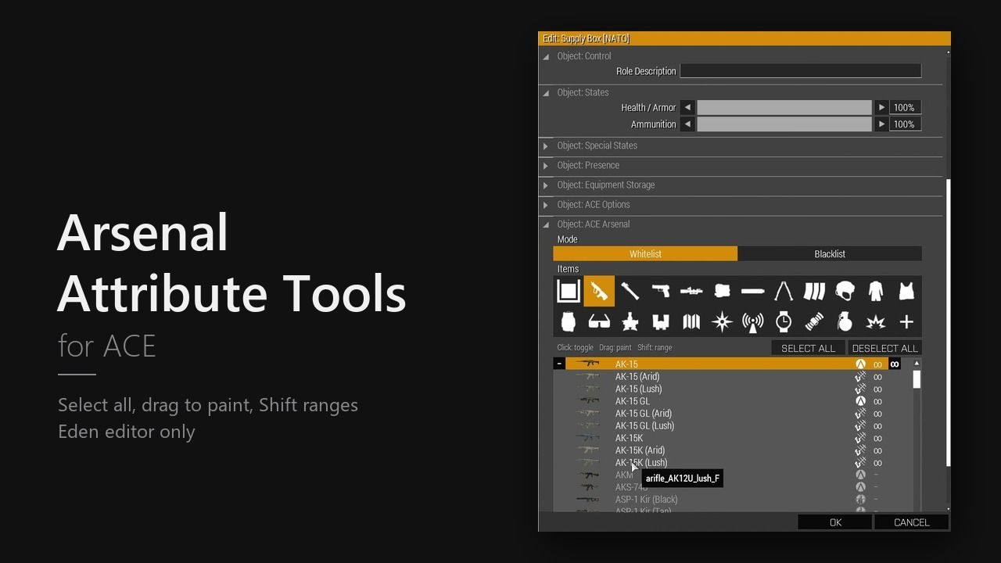Open the radio antenna category
This screenshot has width=1001, height=563.
point(752,321)
